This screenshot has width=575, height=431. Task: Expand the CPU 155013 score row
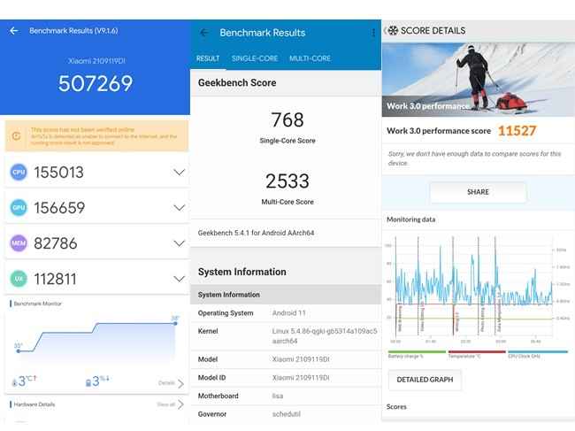(179, 172)
